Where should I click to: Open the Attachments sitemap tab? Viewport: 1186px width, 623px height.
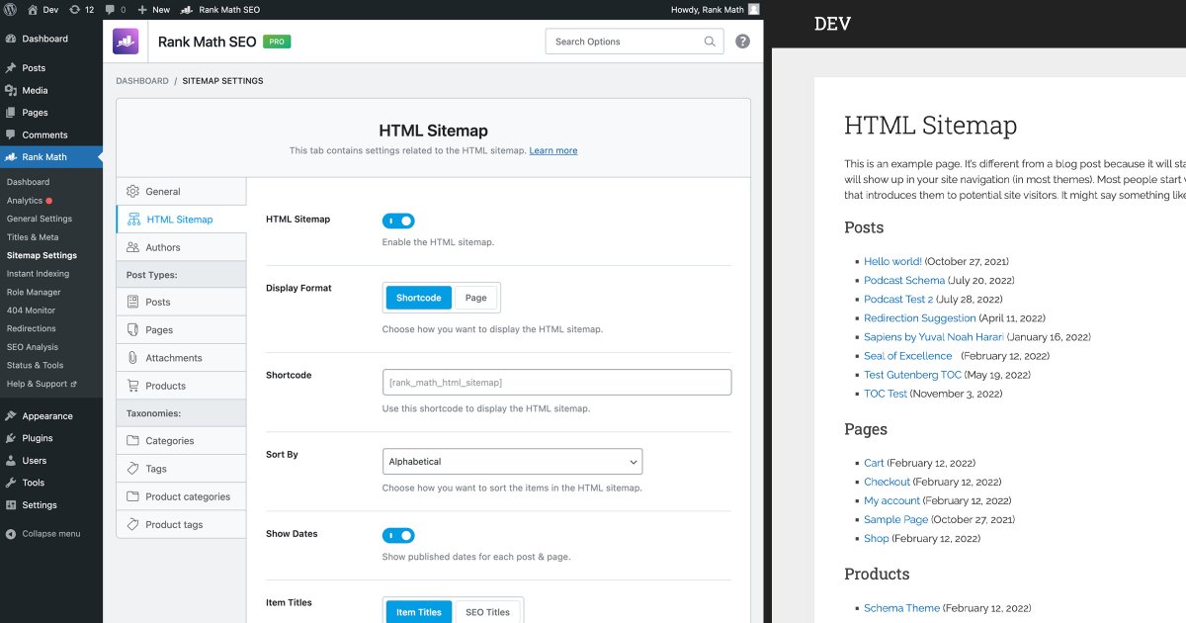tap(181, 357)
